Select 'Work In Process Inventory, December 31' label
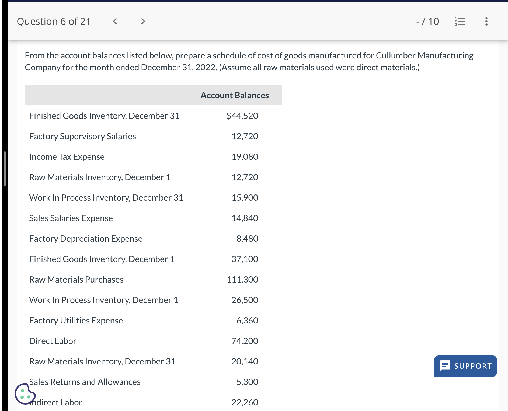Image resolution: width=508 pixels, height=411 pixels. (x=106, y=198)
